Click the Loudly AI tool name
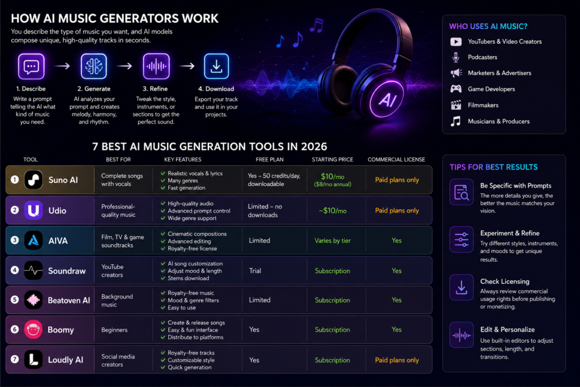Image resolution: width=580 pixels, height=387 pixels. pyautogui.click(x=66, y=360)
